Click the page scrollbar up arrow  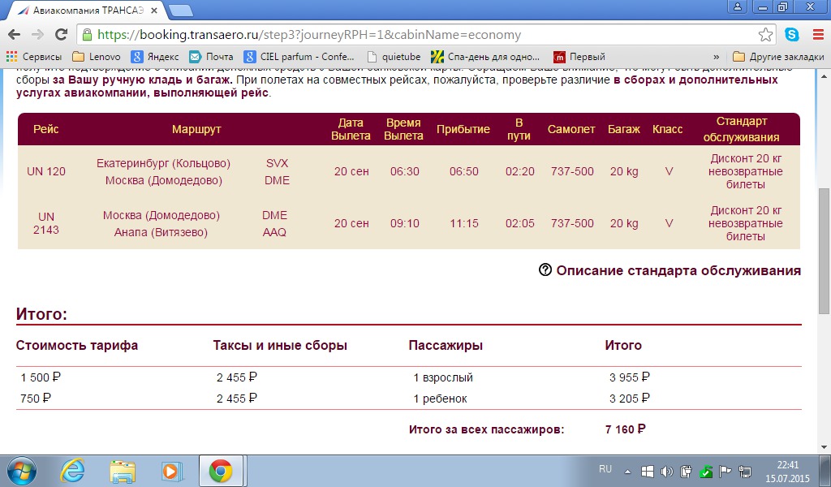click(x=825, y=76)
